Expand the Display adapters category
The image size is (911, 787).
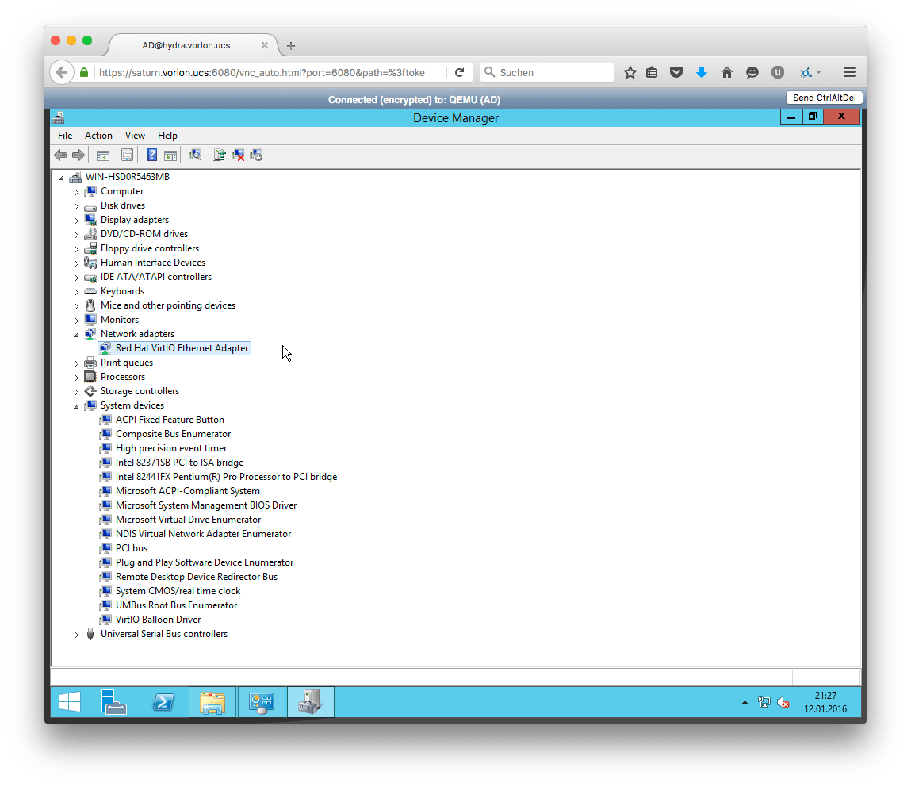(x=77, y=220)
